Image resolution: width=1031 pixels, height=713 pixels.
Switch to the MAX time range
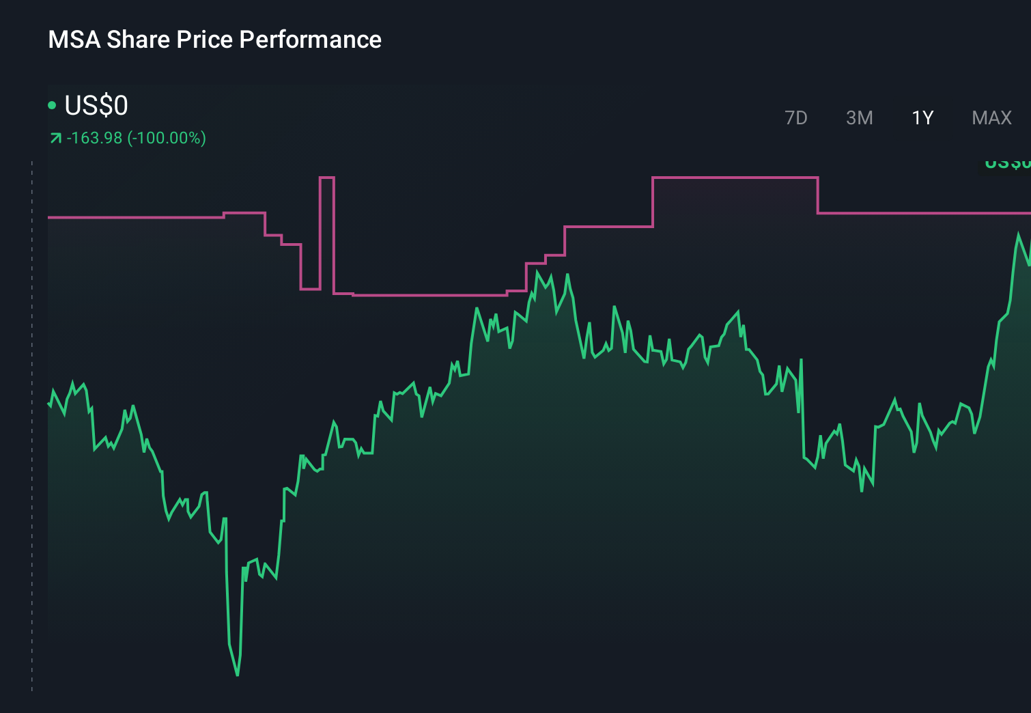(x=991, y=117)
